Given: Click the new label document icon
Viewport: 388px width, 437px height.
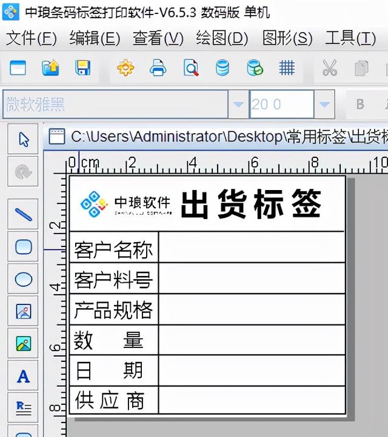Looking at the screenshot, I should click(x=18, y=68).
